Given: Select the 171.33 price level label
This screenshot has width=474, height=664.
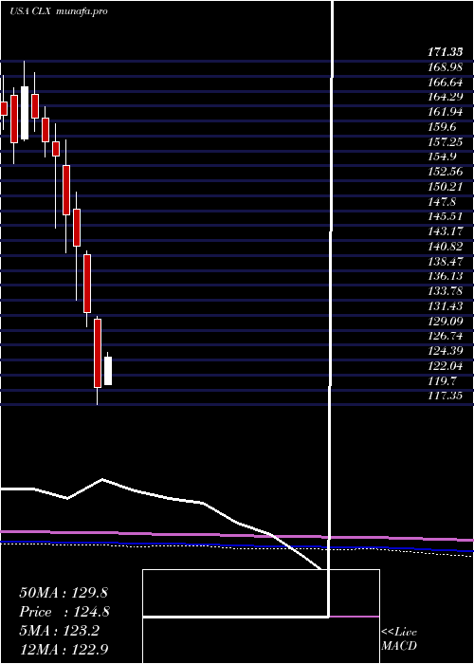Looking at the screenshot, I should pyautogui.click(x=445, y=52).
